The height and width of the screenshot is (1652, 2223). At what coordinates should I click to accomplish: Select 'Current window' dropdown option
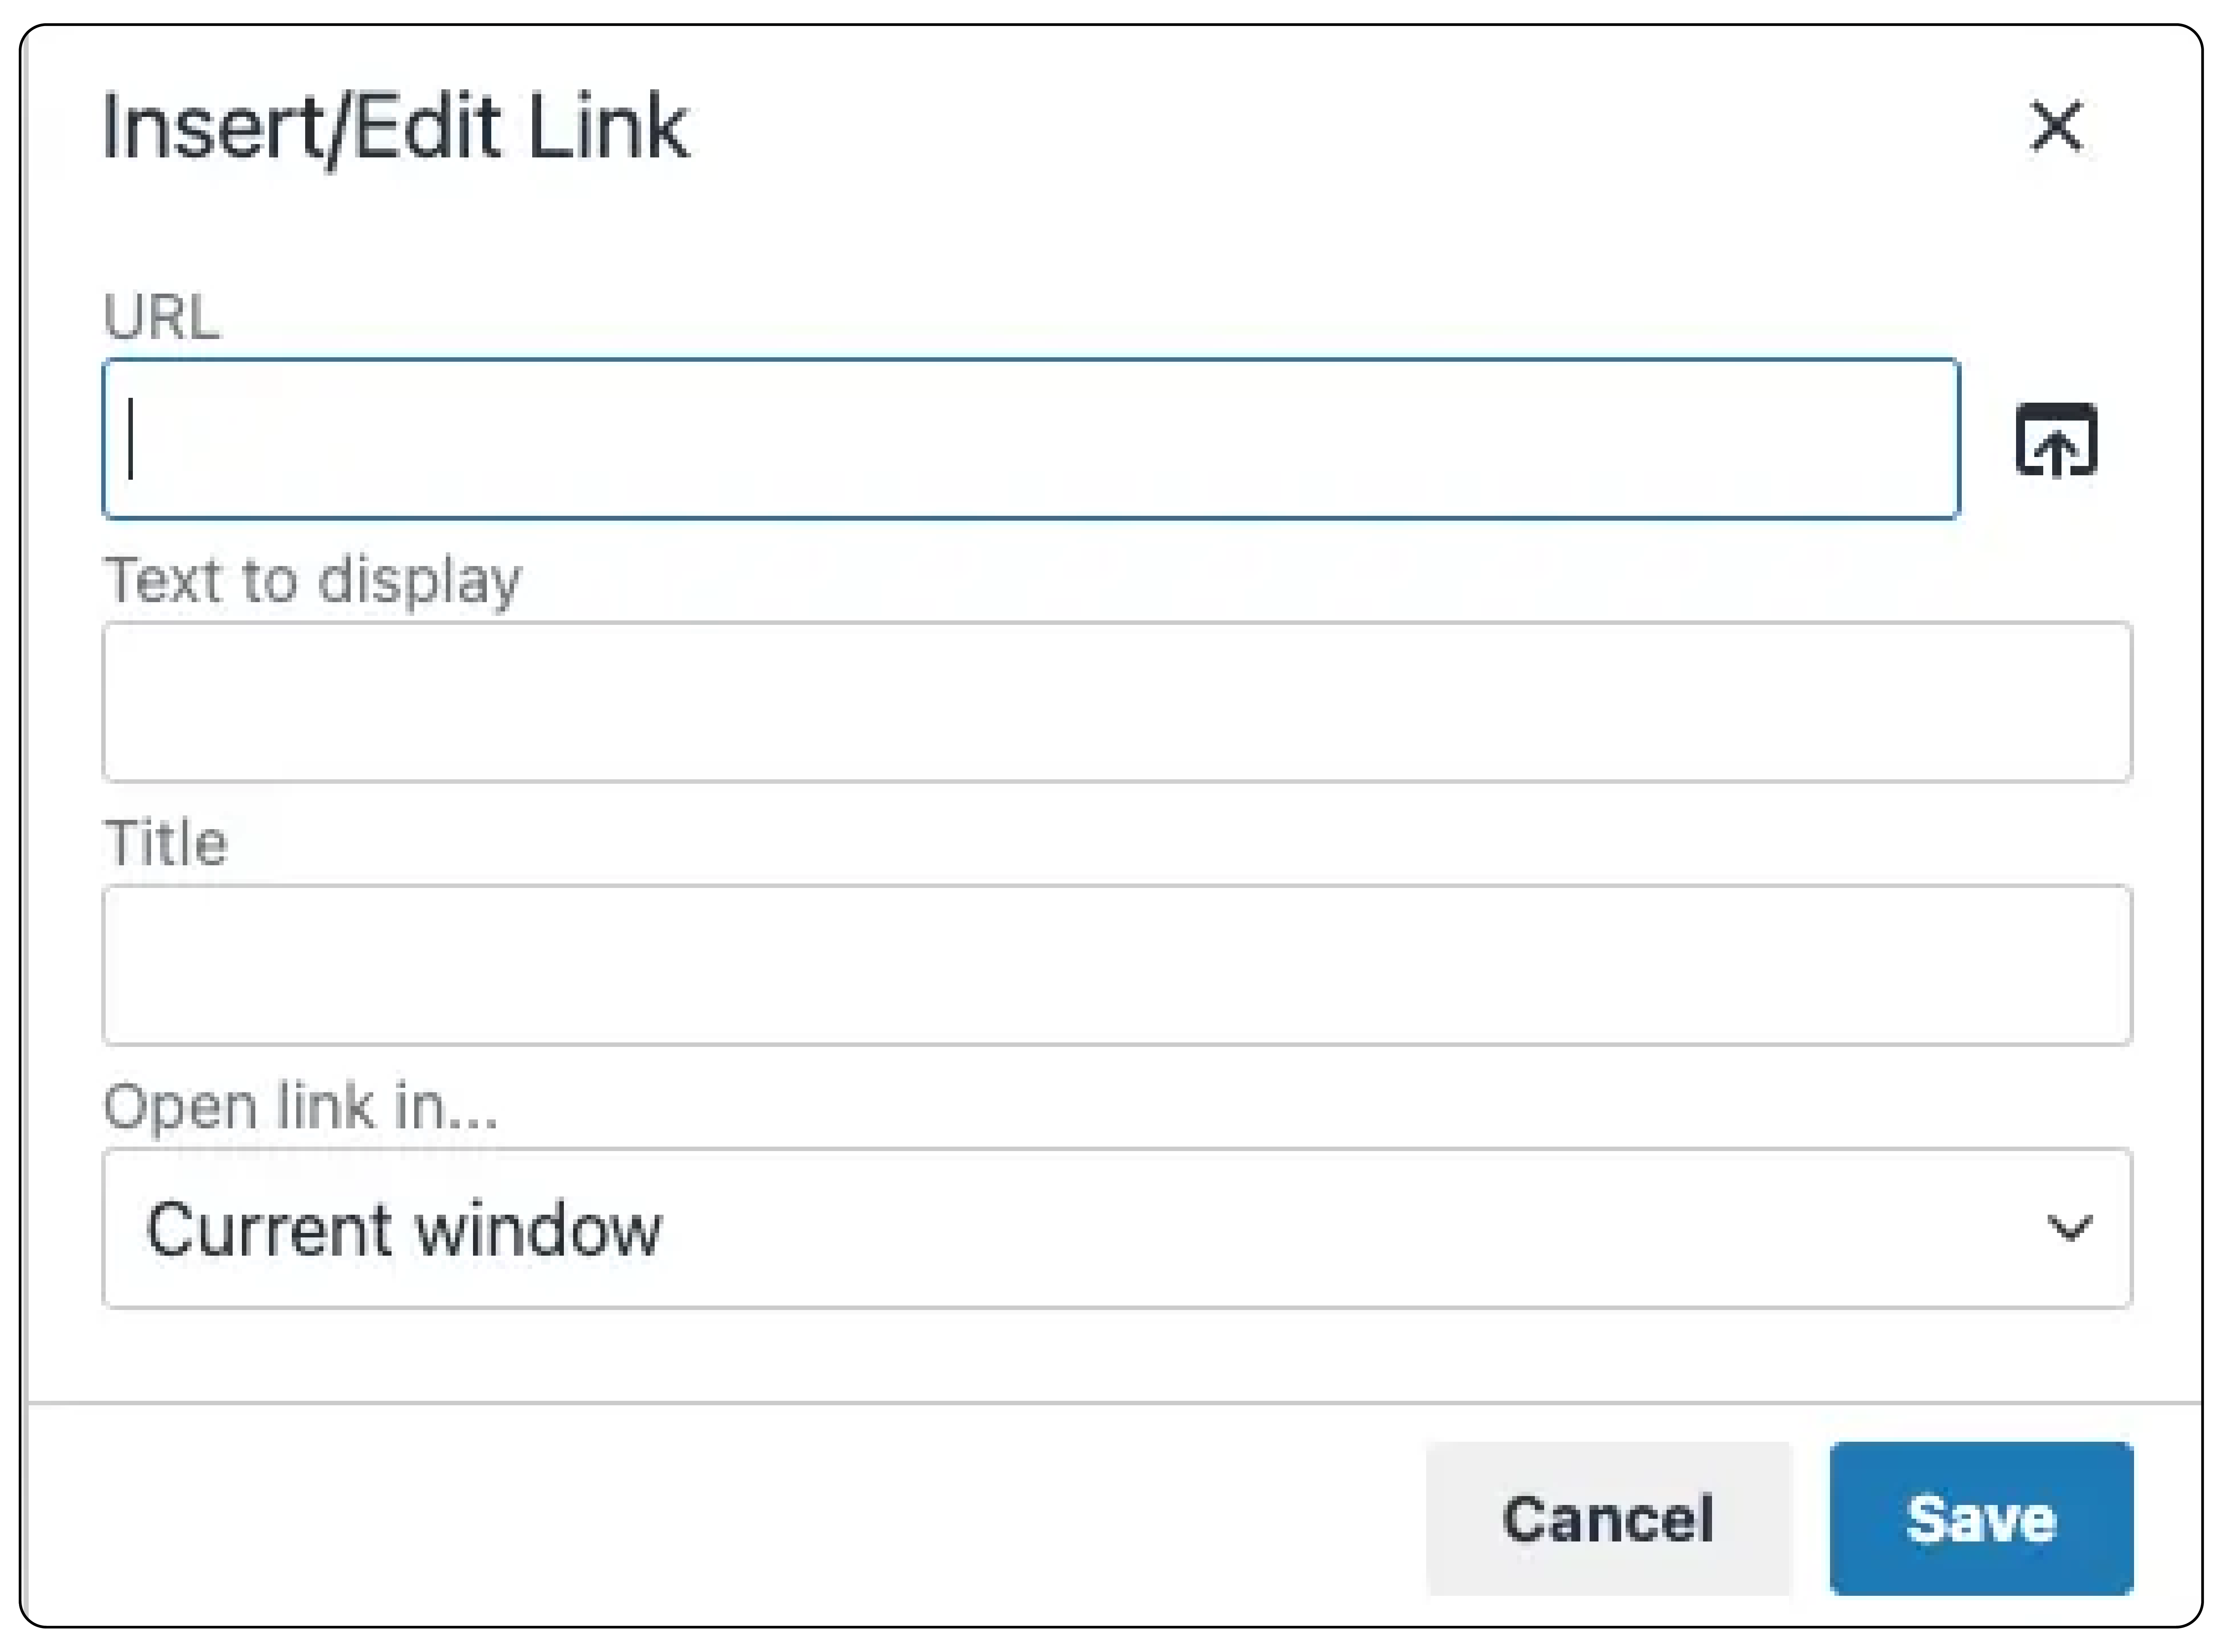pyautogui.click(x=1111, y=1232)
